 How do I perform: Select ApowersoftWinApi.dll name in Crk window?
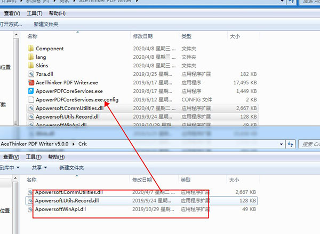60,209
